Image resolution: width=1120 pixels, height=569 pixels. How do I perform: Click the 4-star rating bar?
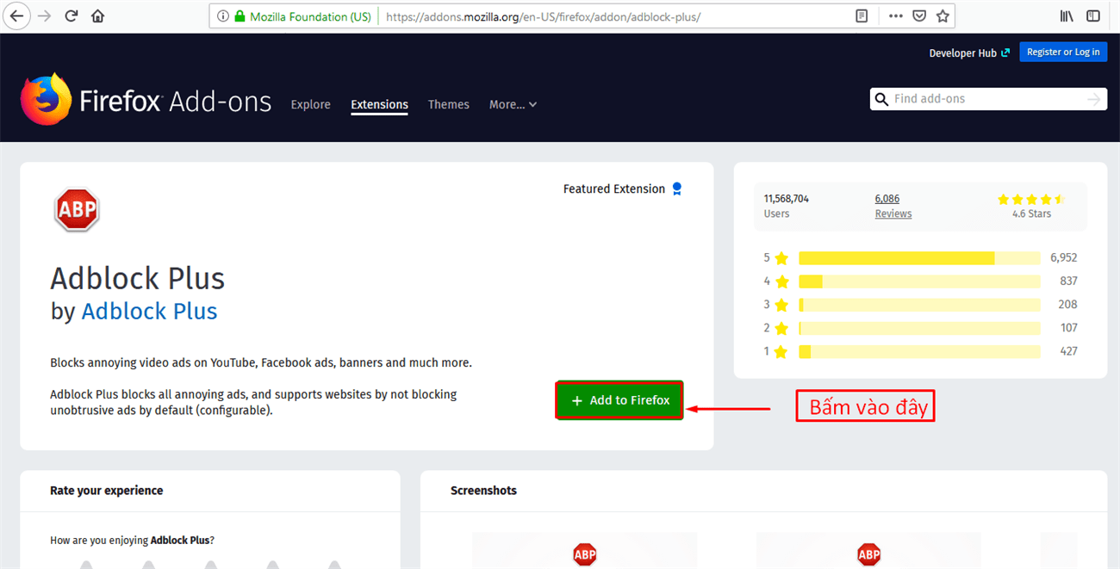(x=919, y=281)
